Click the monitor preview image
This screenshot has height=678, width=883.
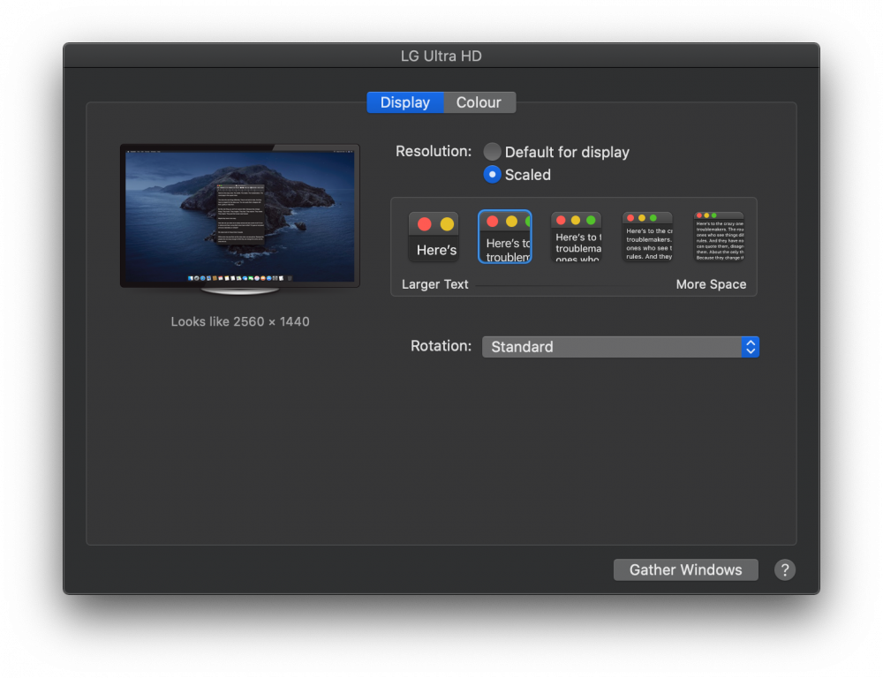click(240, 218)
